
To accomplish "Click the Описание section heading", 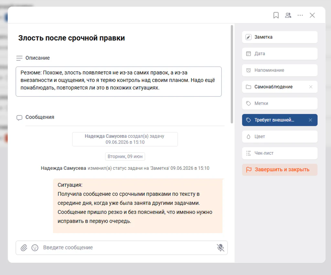I will tap(37, 58).
